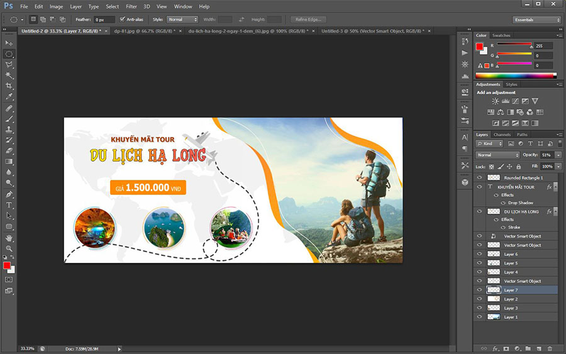The image size is (566, 354).
Task: Open the Filter menu
Action: coord(131,6)
